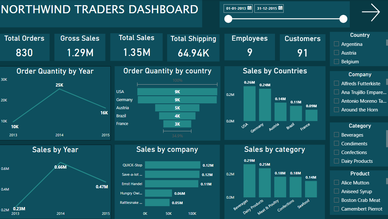Select the Total Orders card

coord(24,47)
